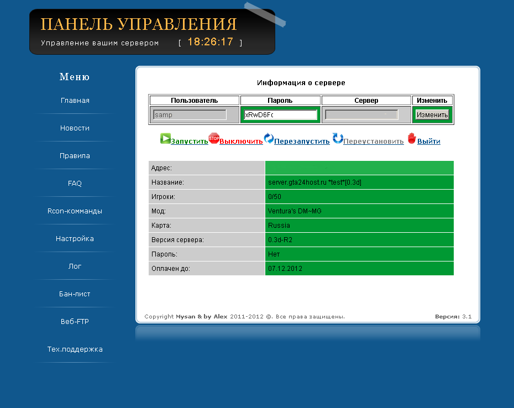
Task: Click the Изменить button
Action: (432, 115)
